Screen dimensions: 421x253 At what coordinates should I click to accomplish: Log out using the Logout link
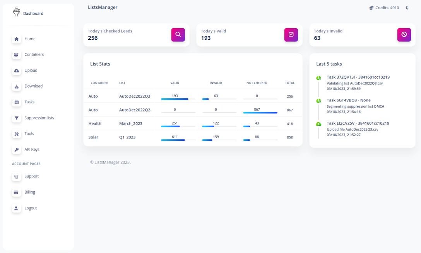coord(31,208)
